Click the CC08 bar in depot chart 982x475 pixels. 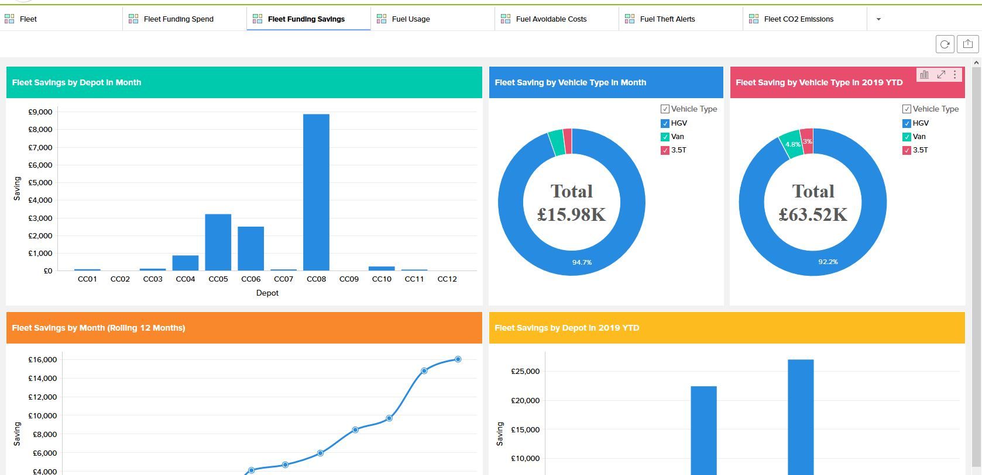[x=316, y=193]
